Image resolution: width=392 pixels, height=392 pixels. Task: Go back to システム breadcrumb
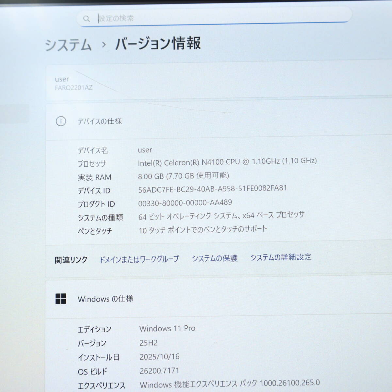point(68,45)
